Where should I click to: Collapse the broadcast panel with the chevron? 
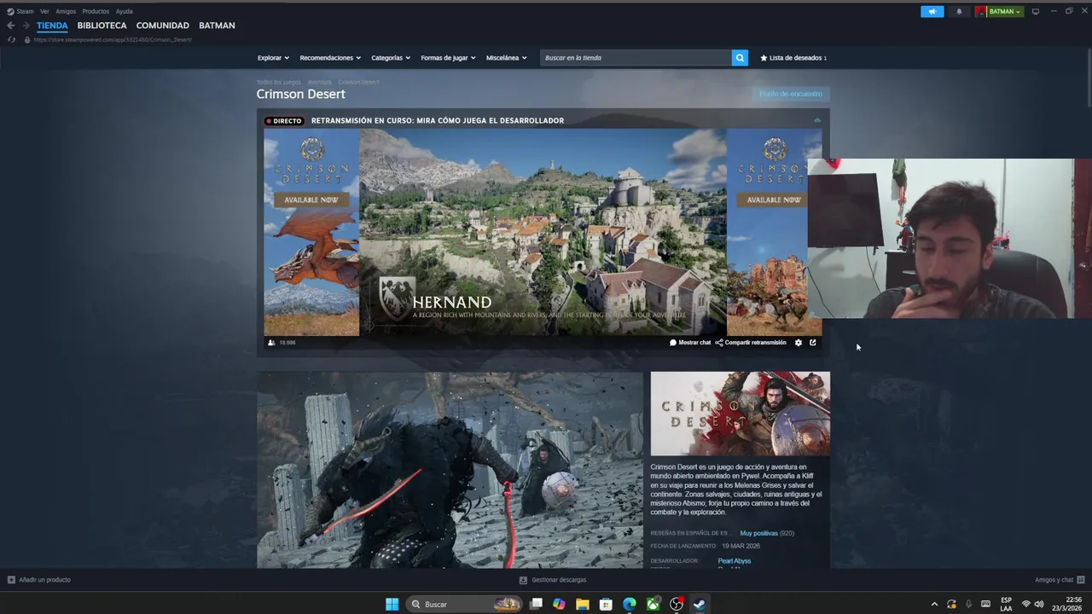pyautogui.click(x=816, y=120)
